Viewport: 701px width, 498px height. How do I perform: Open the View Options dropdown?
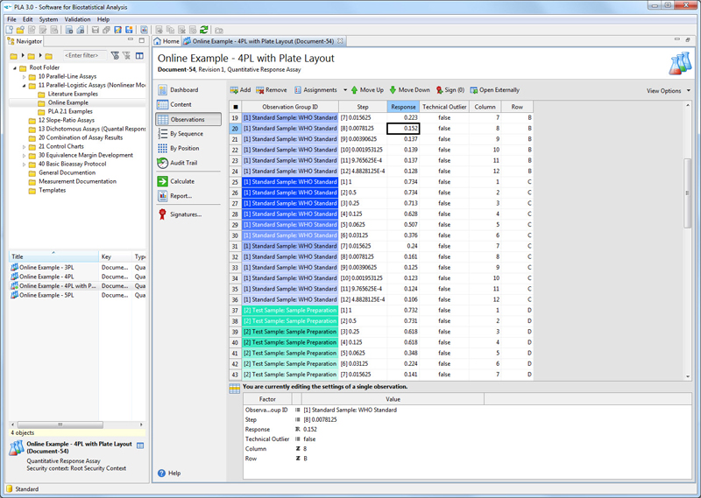pyautogui.click(x=669, y=91)
